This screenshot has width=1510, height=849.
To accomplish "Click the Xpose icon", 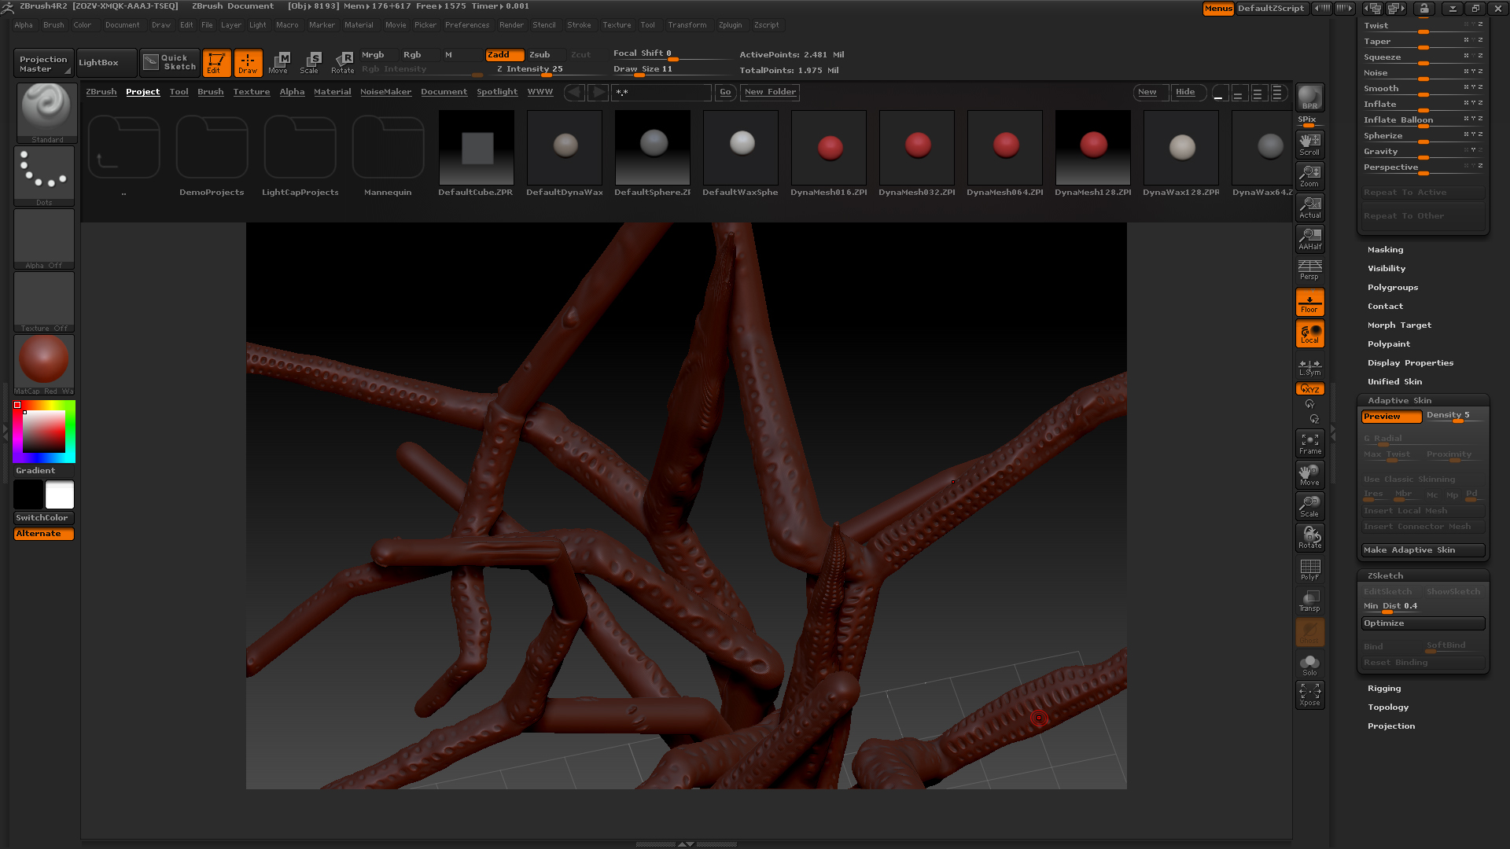I will (1309, 695).
